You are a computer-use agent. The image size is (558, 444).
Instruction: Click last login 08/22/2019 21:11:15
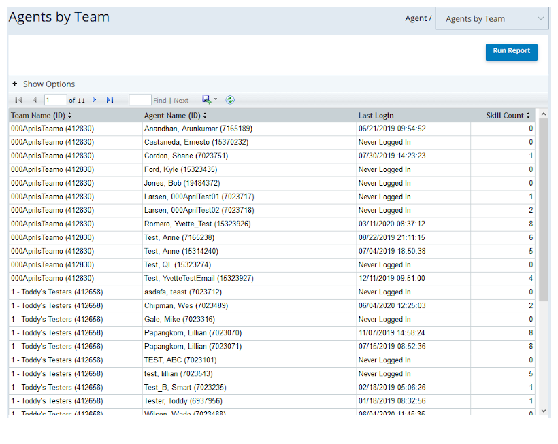392,237
